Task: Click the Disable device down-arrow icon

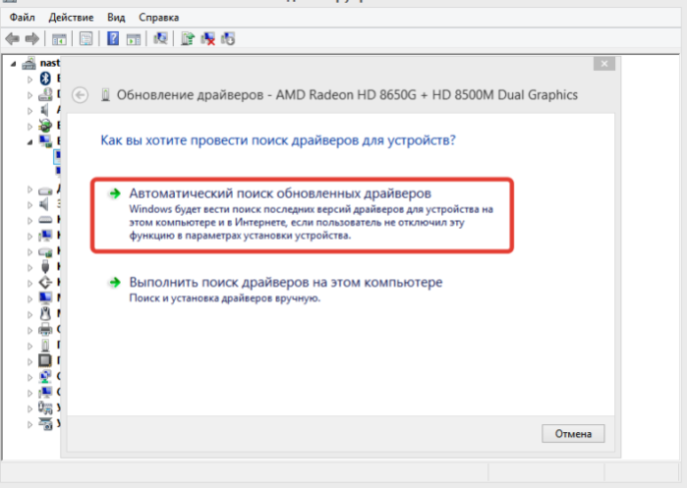Action: [x=228, y=39]
